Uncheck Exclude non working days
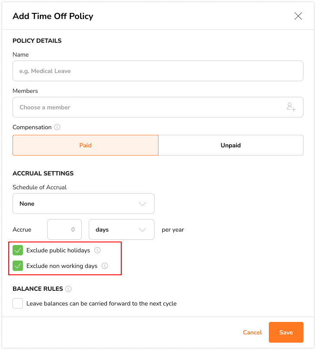 (x=18, y=266)
